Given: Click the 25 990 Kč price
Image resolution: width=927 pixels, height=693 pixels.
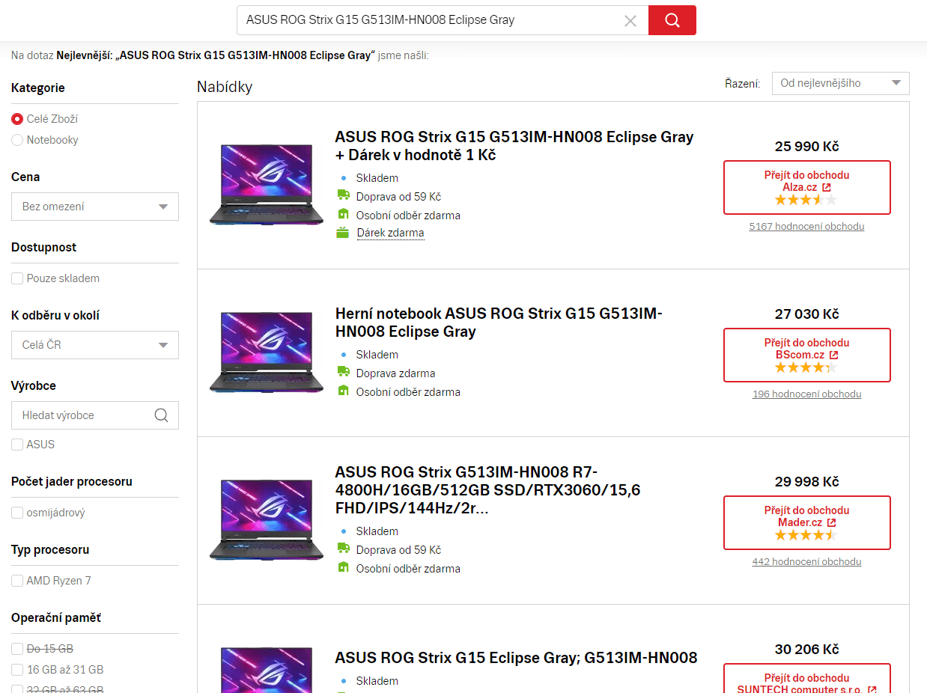Looking at the screenshot, I should coord(806,147).
